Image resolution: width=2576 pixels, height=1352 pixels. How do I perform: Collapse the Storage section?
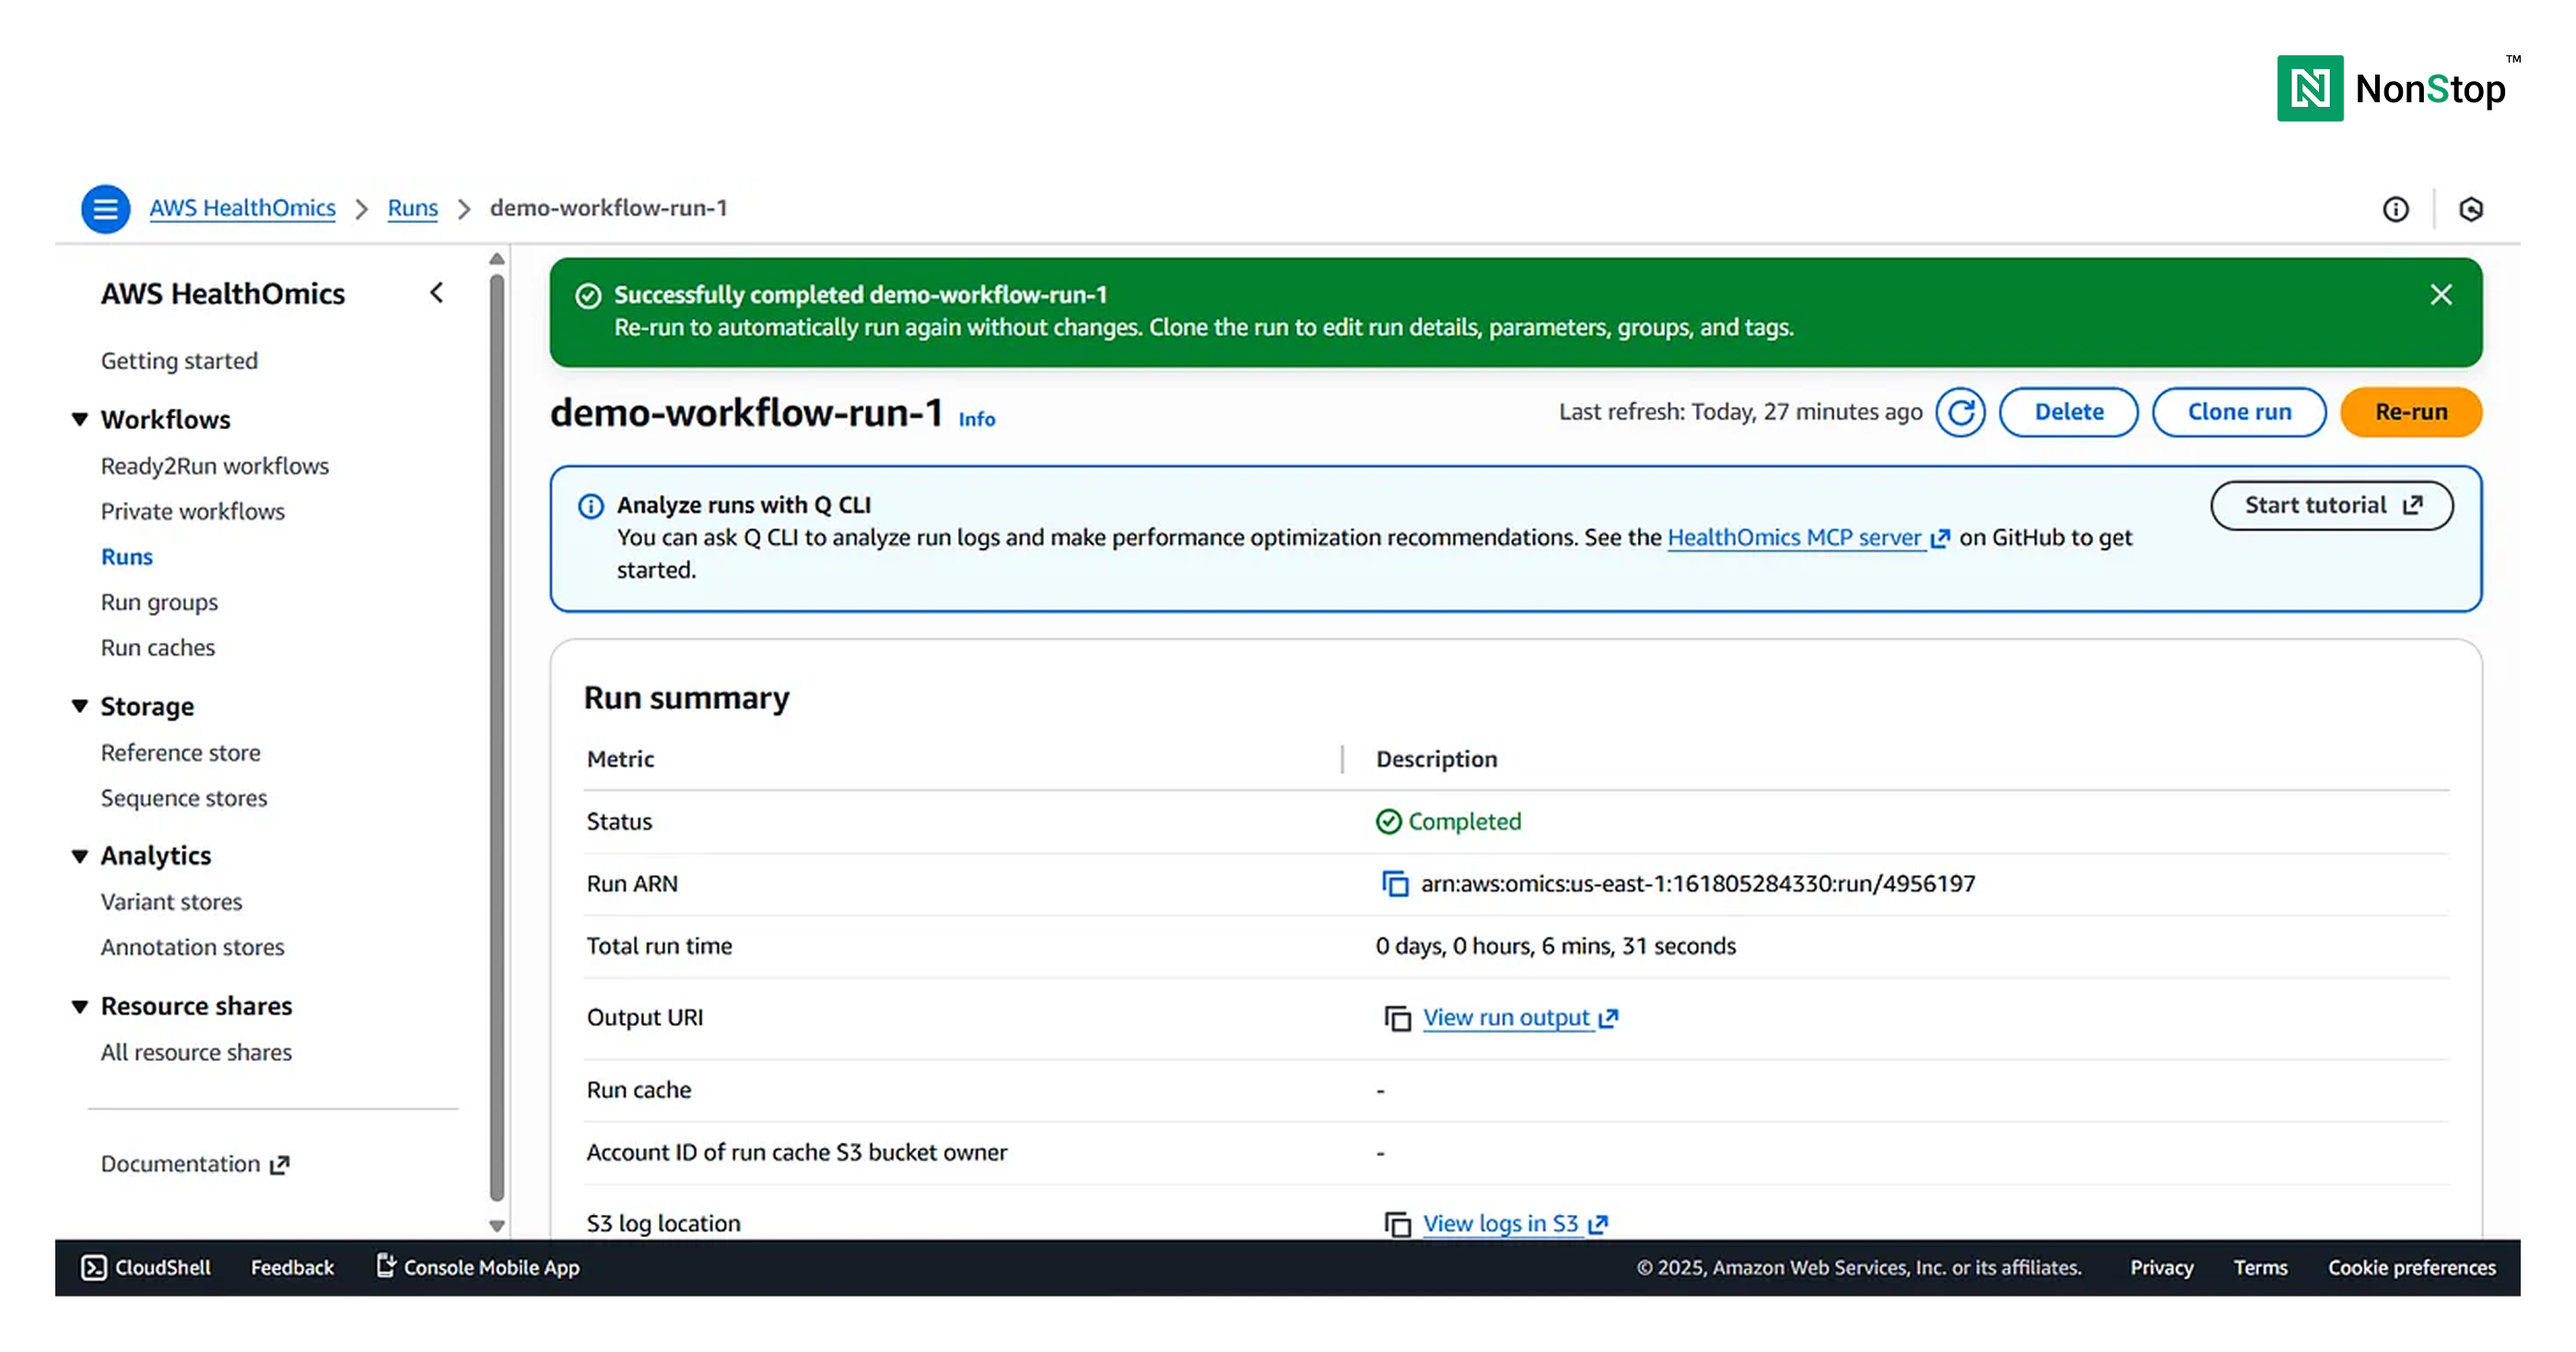[80, 706]
